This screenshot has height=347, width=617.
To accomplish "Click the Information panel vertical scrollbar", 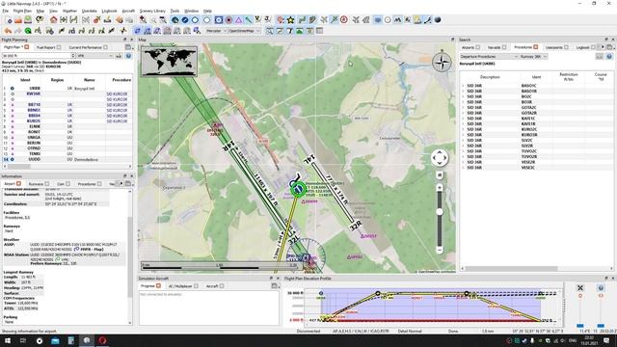I will pyautogui.click(x=130, y=256).
